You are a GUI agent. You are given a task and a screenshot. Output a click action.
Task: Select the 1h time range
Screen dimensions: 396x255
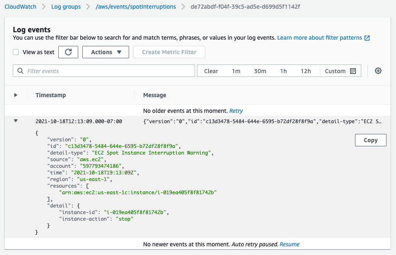click(x=283, y=71)
